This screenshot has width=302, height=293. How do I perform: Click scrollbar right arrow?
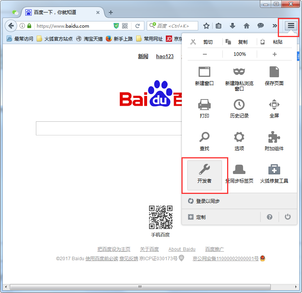tap(296, 287)
